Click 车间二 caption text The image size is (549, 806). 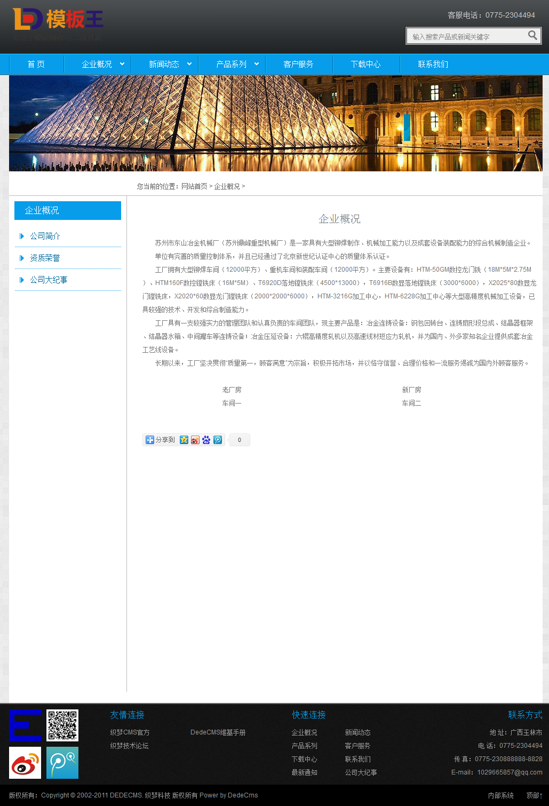click(x=411, y=403)
